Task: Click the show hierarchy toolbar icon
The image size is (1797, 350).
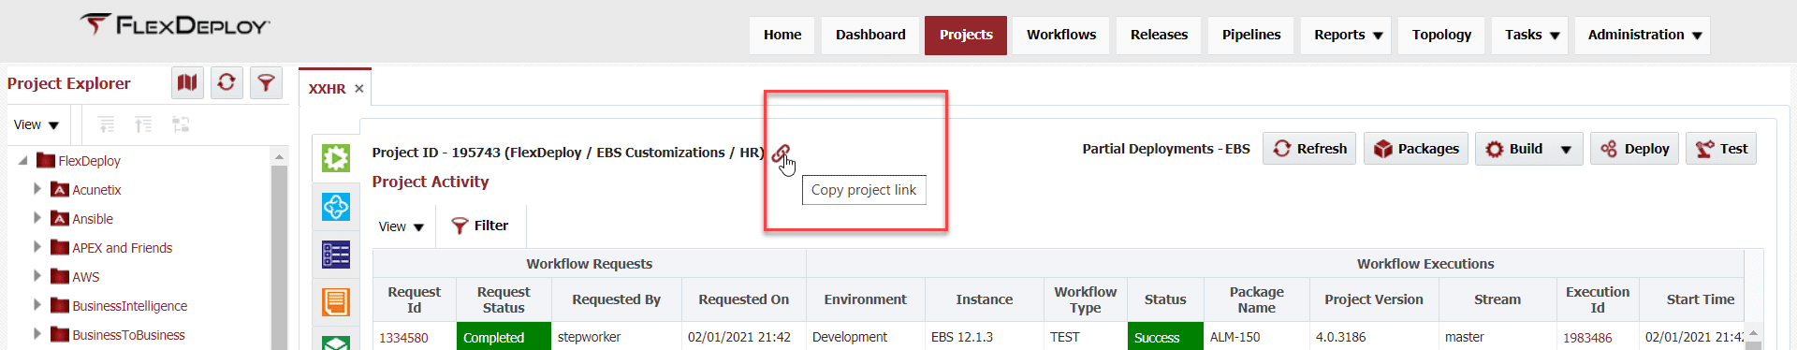Action: 181,124
